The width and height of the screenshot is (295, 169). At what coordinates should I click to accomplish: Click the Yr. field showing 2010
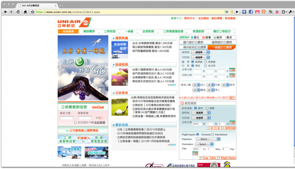[197, 149]
